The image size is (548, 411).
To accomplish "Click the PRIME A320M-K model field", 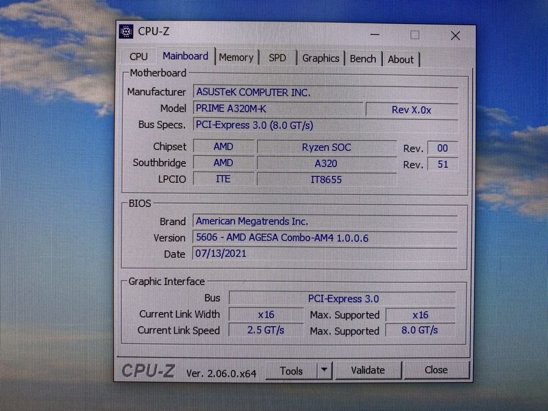I will coord(278,109).
